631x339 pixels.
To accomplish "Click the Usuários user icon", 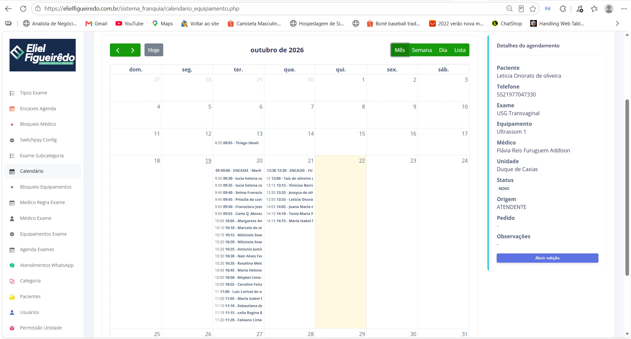I will (12, 313).
